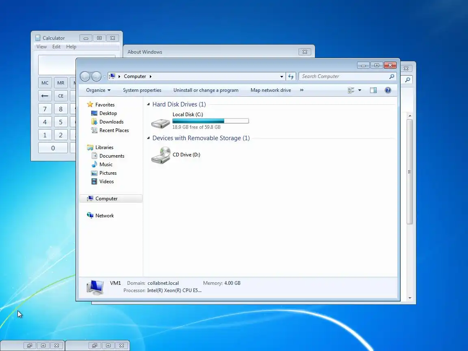Open the Calculator Help menu
The height and width of the screenshot is (351, 468).
[71, 47]
